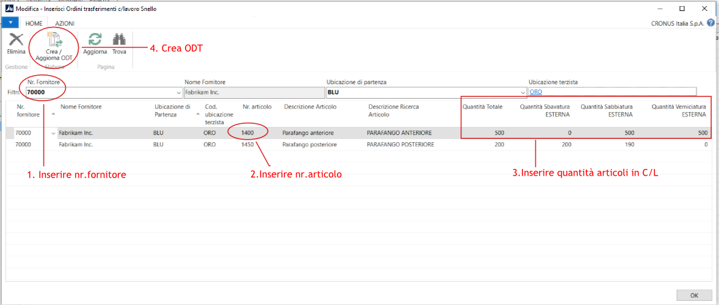
Task: Click Quantità Sabbiatura ESTERNA column header
Action: [x=608, y=111]
